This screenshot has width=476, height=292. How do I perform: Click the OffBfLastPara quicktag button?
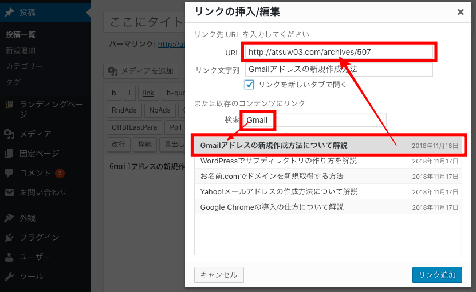(134, 127)
